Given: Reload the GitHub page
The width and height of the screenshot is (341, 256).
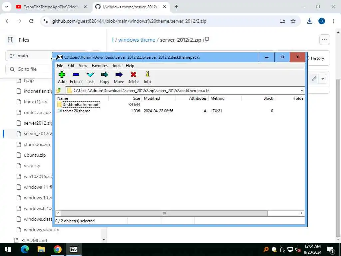Looking at the screenshot, I should [31, 21].
